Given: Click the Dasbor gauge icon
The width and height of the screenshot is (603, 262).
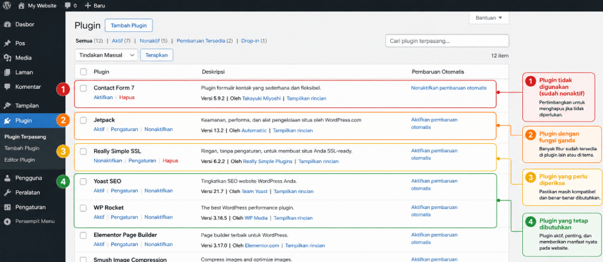Looking at the screenshot, I should click(7, 24).
